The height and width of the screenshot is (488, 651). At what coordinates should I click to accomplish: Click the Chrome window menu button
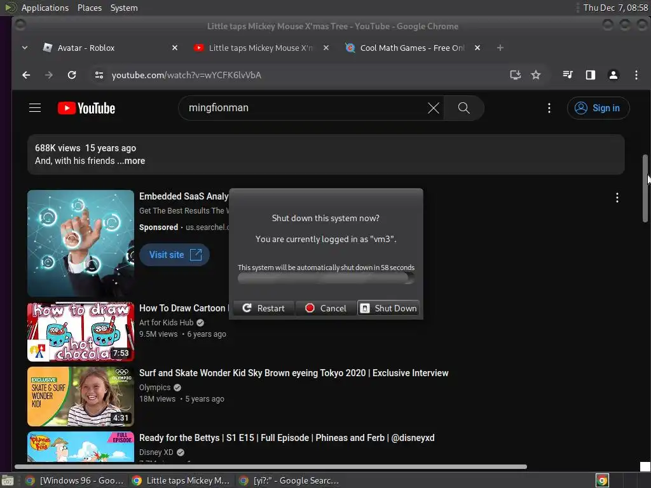[x=20, y=25]
